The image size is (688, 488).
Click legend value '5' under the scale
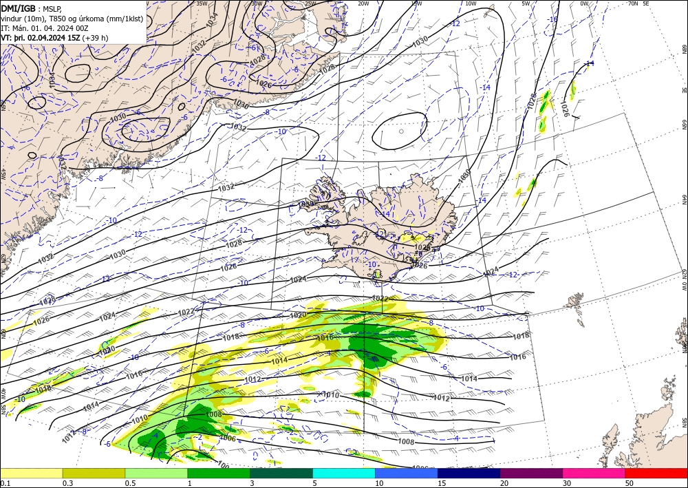click(x=315, y=483)
